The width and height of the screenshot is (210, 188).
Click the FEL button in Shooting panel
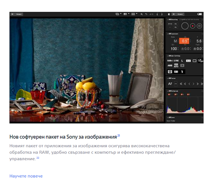(176, 27)
